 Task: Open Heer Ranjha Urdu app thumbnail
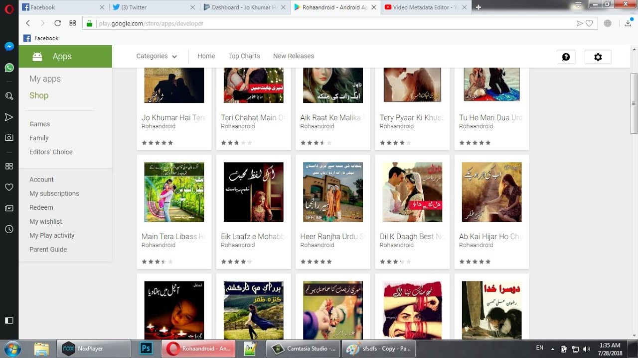[x=333, y=192]
